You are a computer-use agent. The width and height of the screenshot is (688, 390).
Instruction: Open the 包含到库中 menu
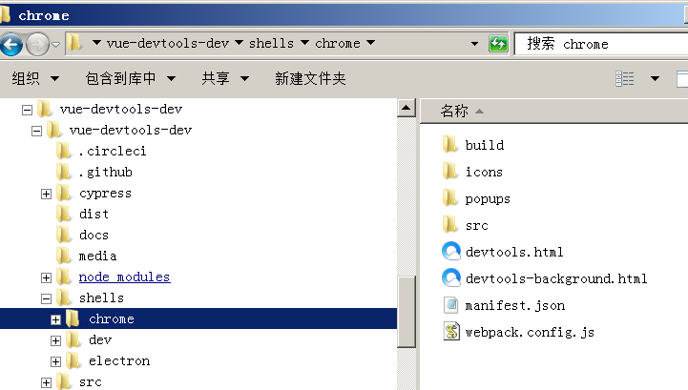(131, 79)
